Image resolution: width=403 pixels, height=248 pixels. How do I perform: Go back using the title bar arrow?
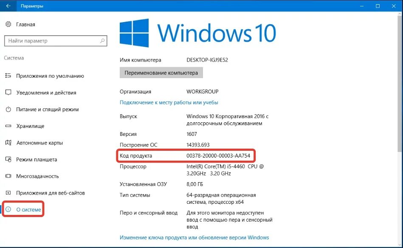point(8,6)
